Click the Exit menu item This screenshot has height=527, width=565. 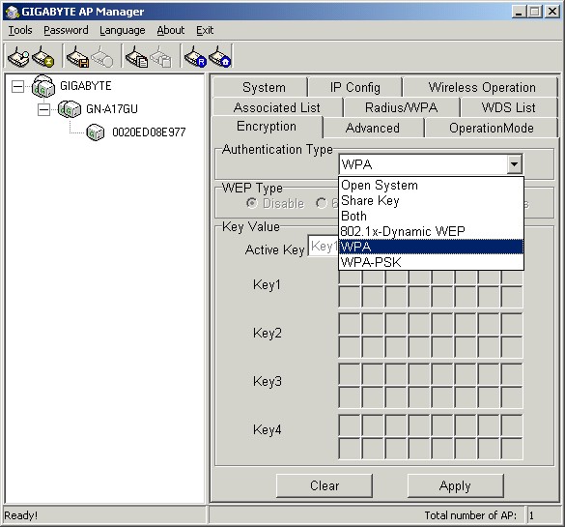205,30
